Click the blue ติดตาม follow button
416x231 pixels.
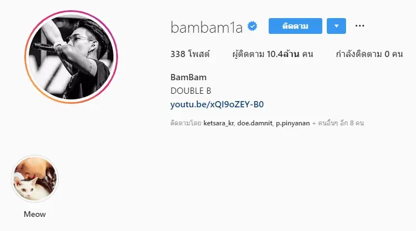295,26
